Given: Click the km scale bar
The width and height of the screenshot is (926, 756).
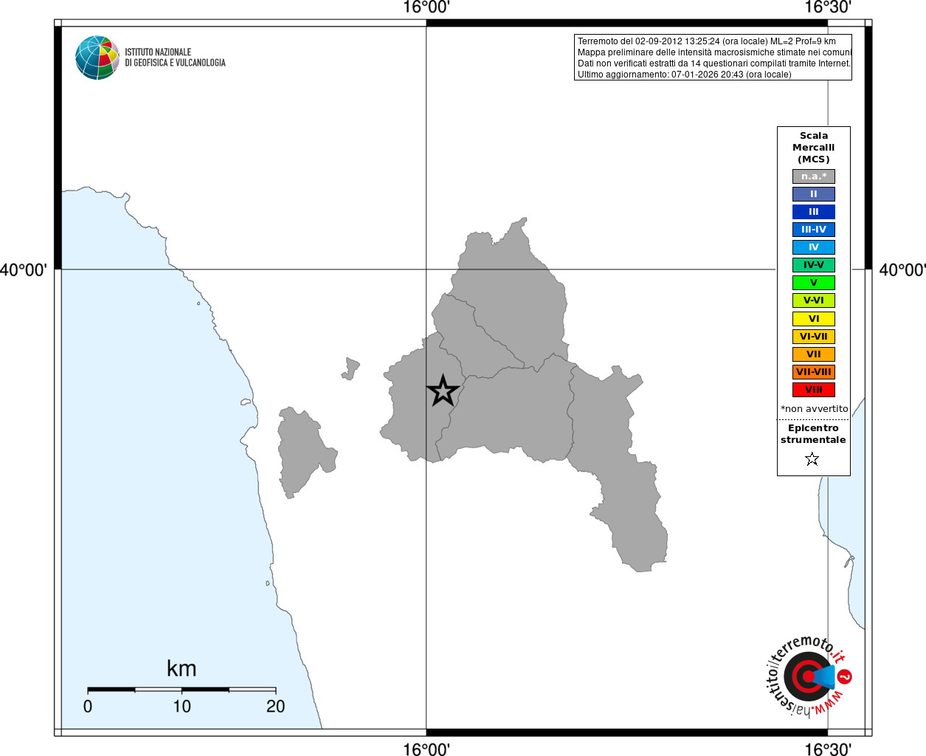Looking at the screenshot, I should 182,690.
